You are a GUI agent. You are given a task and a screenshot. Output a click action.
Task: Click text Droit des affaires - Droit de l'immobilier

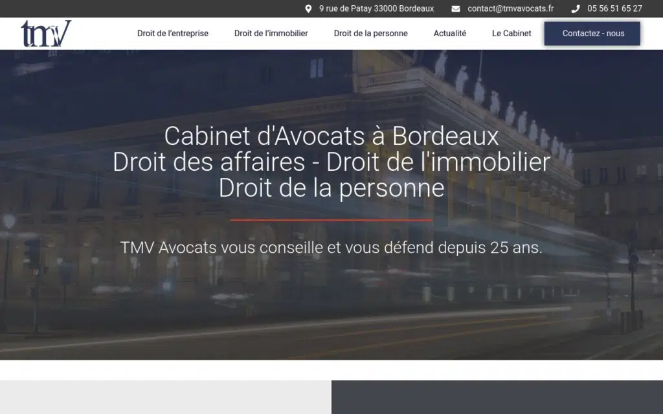(331, 162)
